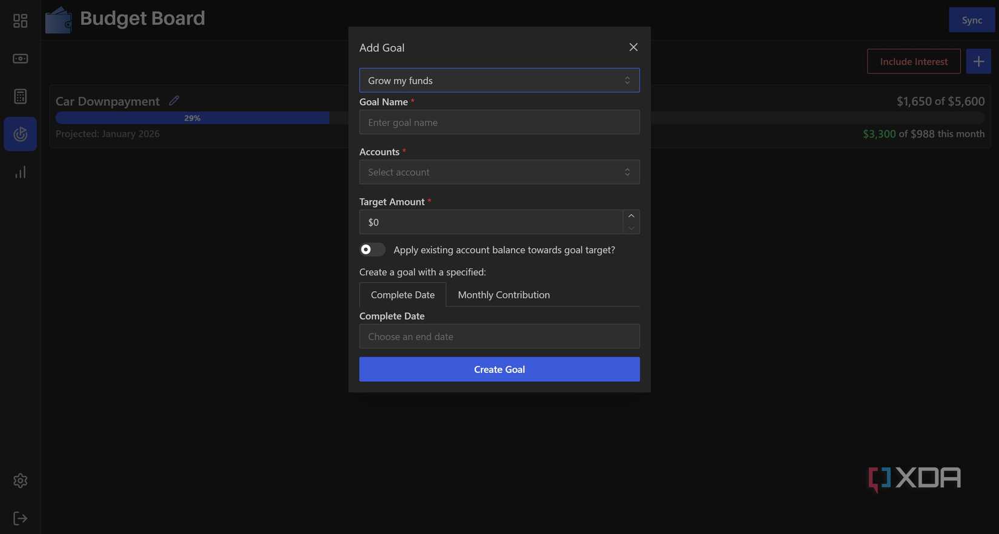Decrease Target Amount with down arrow

tap(631, 228)
